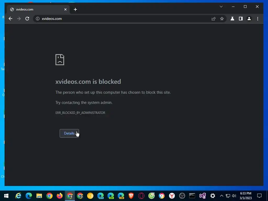Open network status in system tray
Screen dimensions: 268x201
pos(228,196)
